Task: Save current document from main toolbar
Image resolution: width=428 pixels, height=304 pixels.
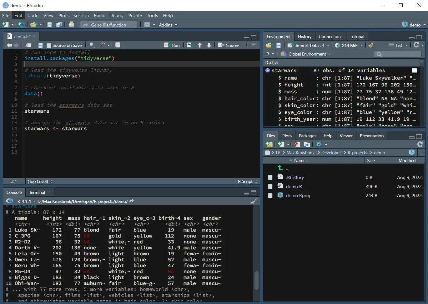Action: coord(49,25)
